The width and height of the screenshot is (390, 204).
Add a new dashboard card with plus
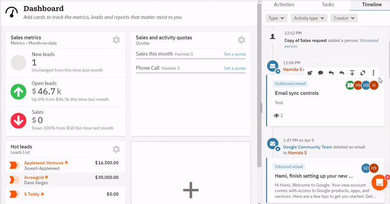click(191, 190)
